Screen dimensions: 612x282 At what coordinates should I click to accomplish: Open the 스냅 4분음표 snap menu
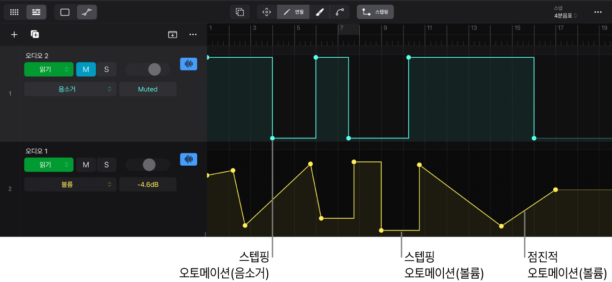click(566, 13)
